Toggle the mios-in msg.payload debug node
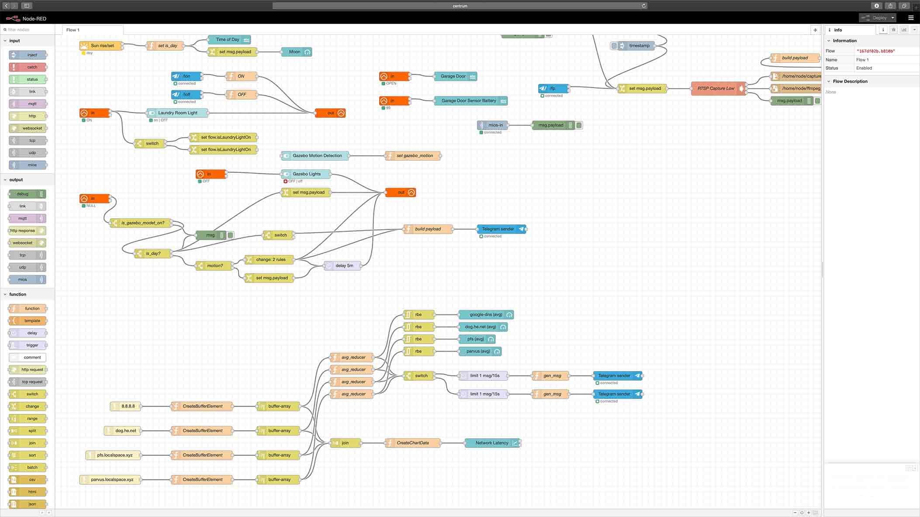The width and height of the screenshot is (920, 517). pyautogui.click(x=579, y=125)
